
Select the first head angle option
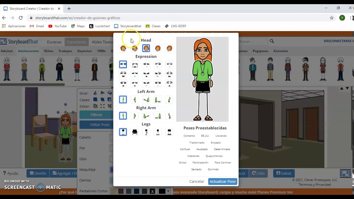tap(123, 48)
